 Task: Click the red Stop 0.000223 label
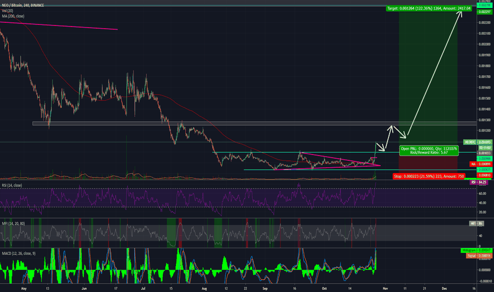click(x=429, y=176)
